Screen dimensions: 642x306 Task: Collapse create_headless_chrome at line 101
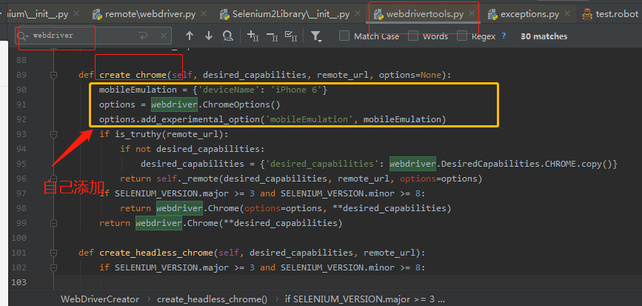[x=53, y=253]
